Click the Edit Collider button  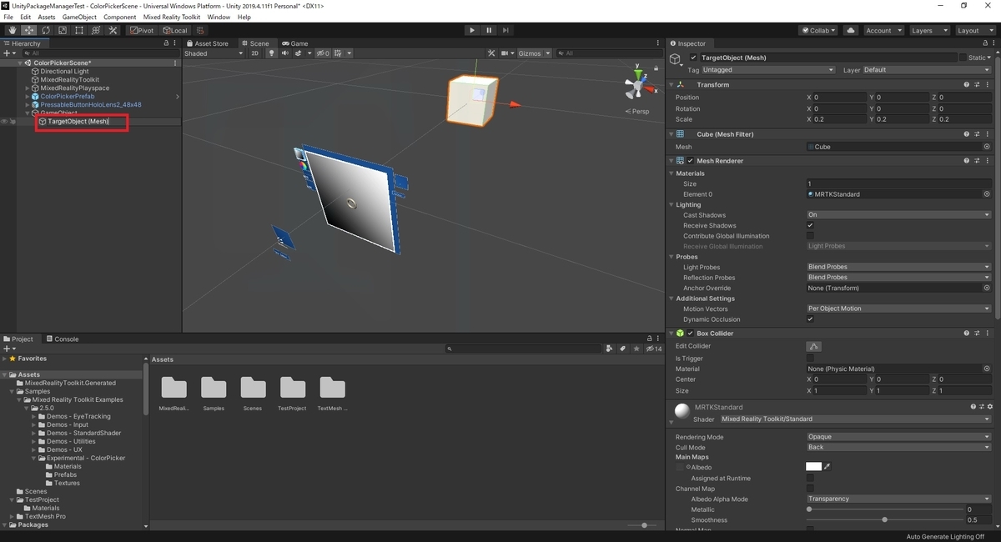click(815, 346)
